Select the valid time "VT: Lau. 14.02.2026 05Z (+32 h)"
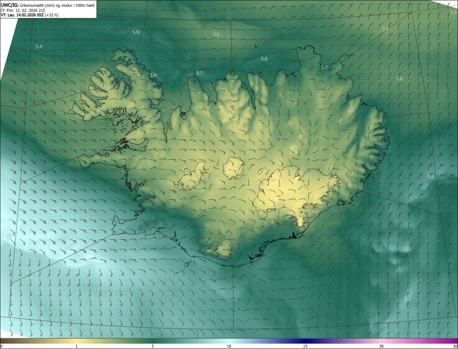The image size is (458, 349). [x=30, y=15]
